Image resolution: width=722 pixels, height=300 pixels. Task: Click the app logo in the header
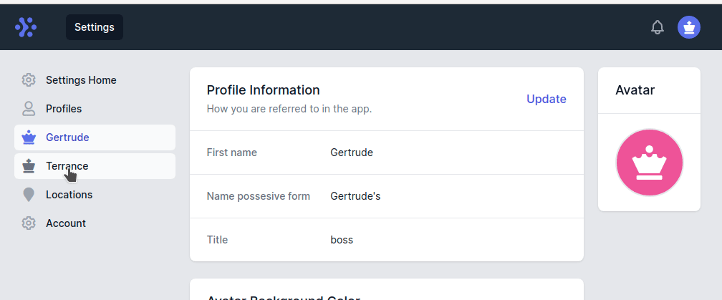26,27
